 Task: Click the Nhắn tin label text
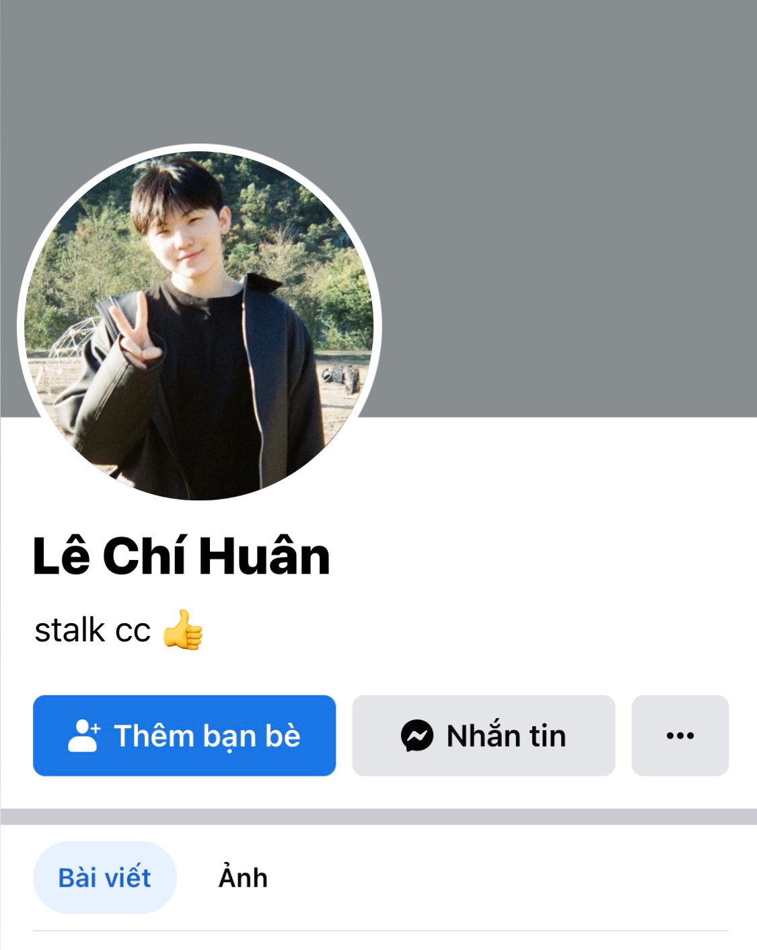click(x=506, y=736)
